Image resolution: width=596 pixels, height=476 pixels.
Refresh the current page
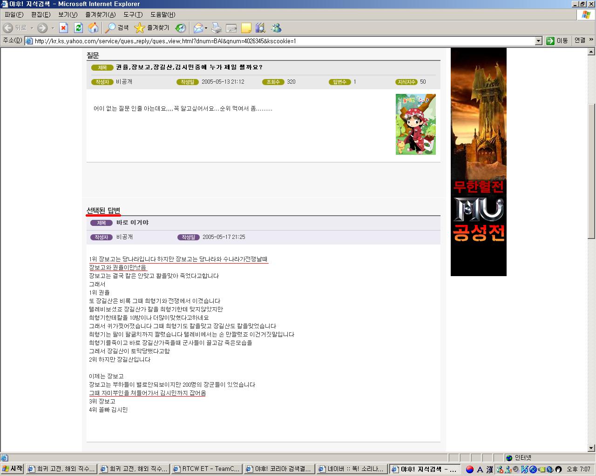coord(78,28)
